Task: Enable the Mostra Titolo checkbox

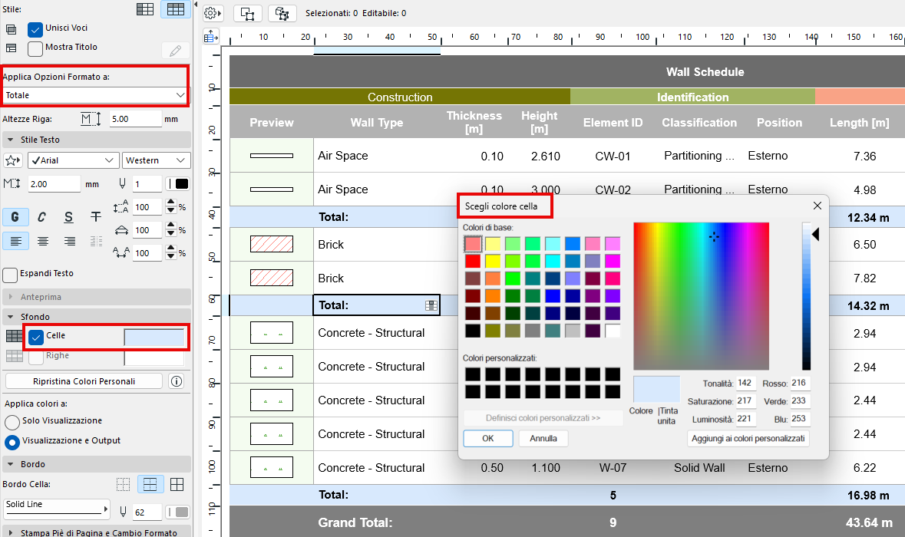Action: pos(35,48)
